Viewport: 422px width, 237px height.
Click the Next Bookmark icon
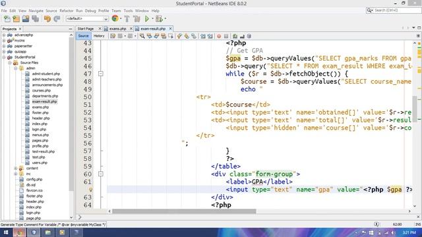[x=187, y=36]
